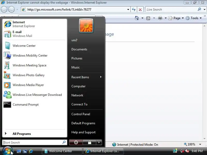Open recent pages dropdown beside Forward
This screenshot has height=155, width=207.
pyautogui.click(x=17, y=10)
